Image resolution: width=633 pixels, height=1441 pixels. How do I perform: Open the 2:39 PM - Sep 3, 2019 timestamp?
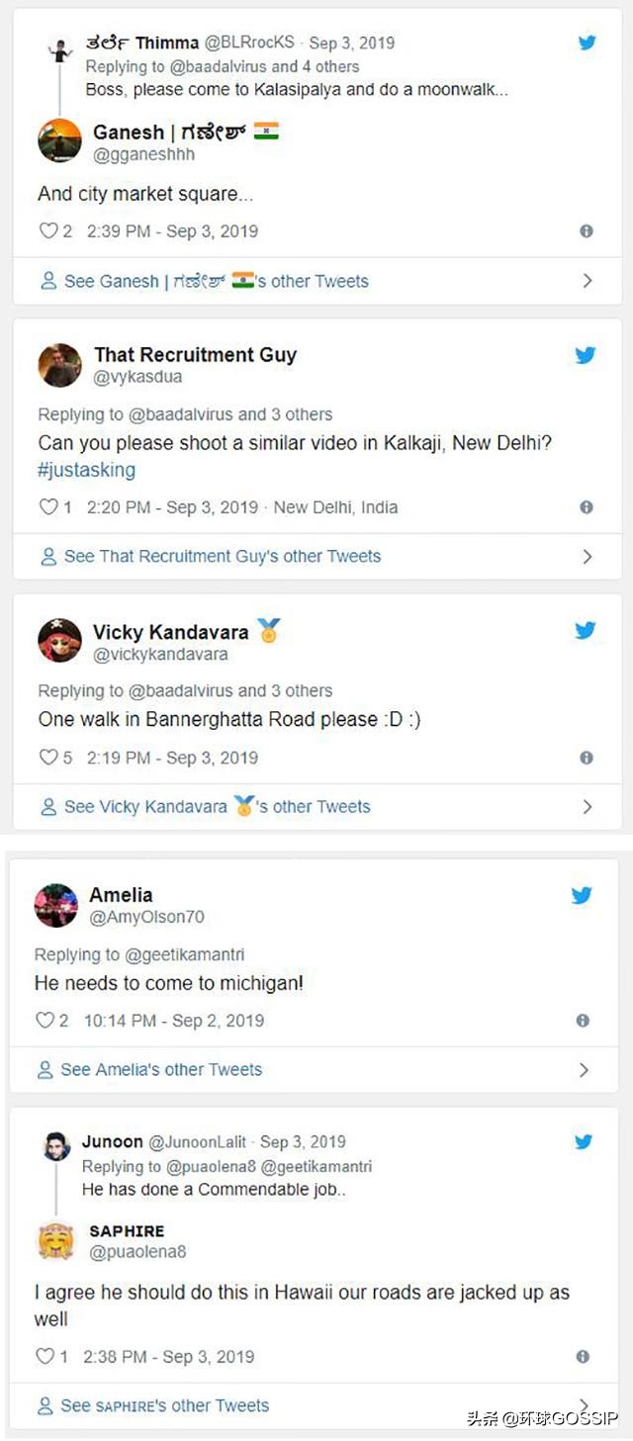click(x=172, y=231)
